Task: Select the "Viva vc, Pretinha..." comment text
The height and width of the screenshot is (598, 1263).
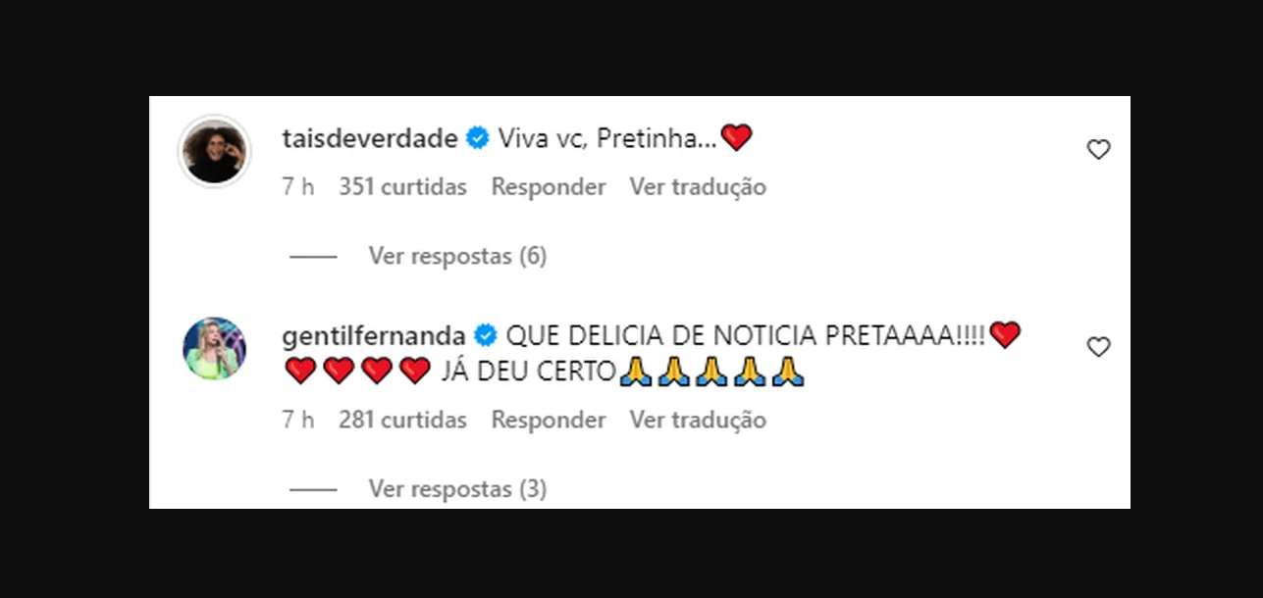Action: tap(608, 139)
